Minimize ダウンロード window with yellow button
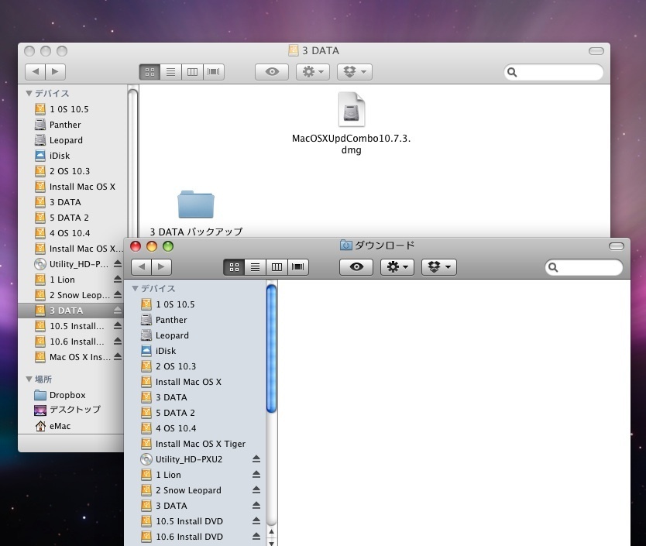Image resolution: width=646 pixels, height=546 pixels. [152, 246]
